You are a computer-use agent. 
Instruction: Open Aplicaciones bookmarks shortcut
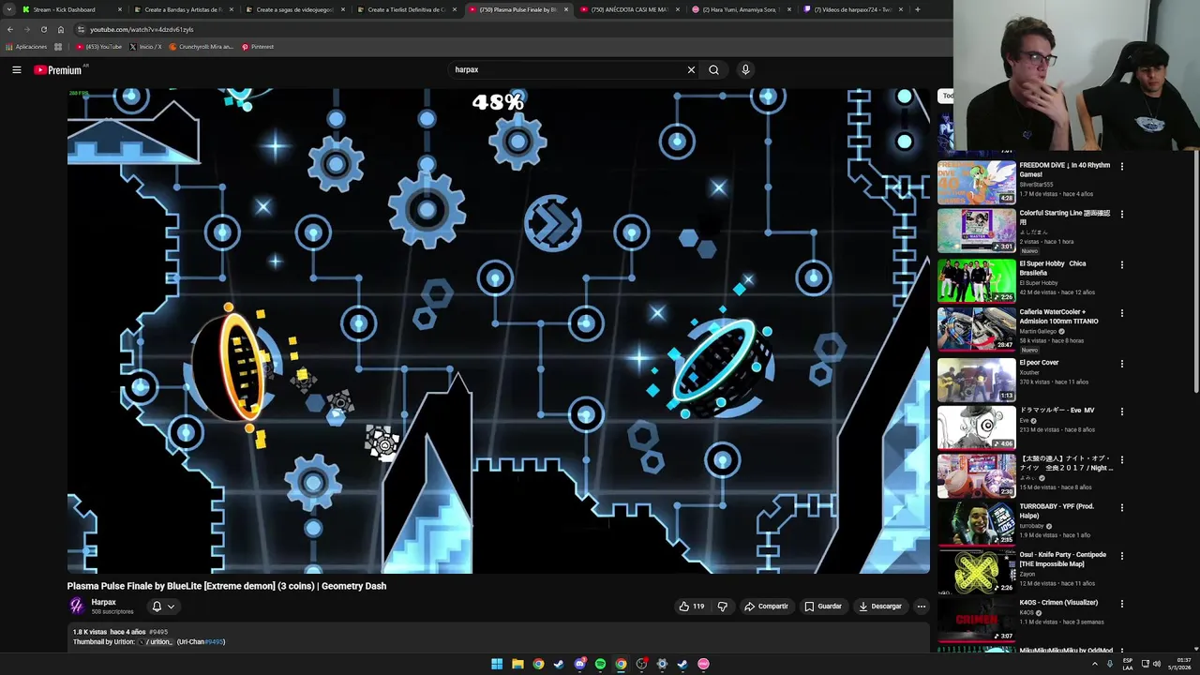point(26,47)
